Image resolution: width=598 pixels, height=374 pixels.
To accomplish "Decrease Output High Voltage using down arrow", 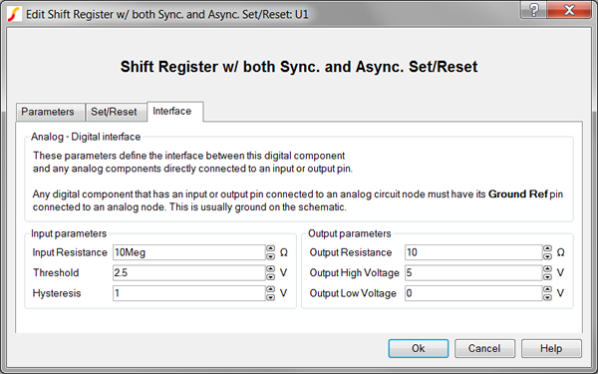I will 547,277.
